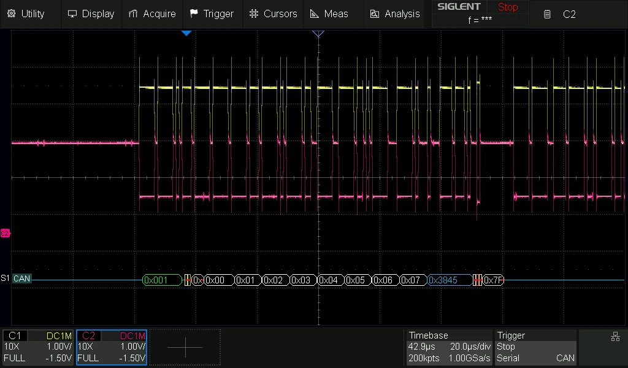Open the Meas menu
This screenshot has height=368, width=628.
329,13
